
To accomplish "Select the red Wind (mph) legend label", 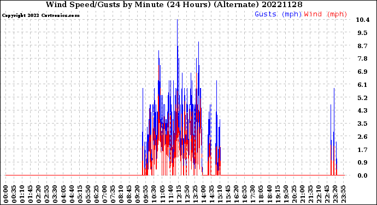I will click(x=326, y=14).
